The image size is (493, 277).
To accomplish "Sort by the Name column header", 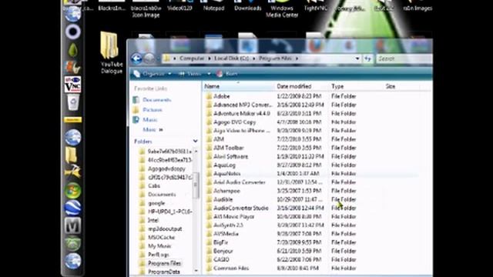I will tap(239, 86).
